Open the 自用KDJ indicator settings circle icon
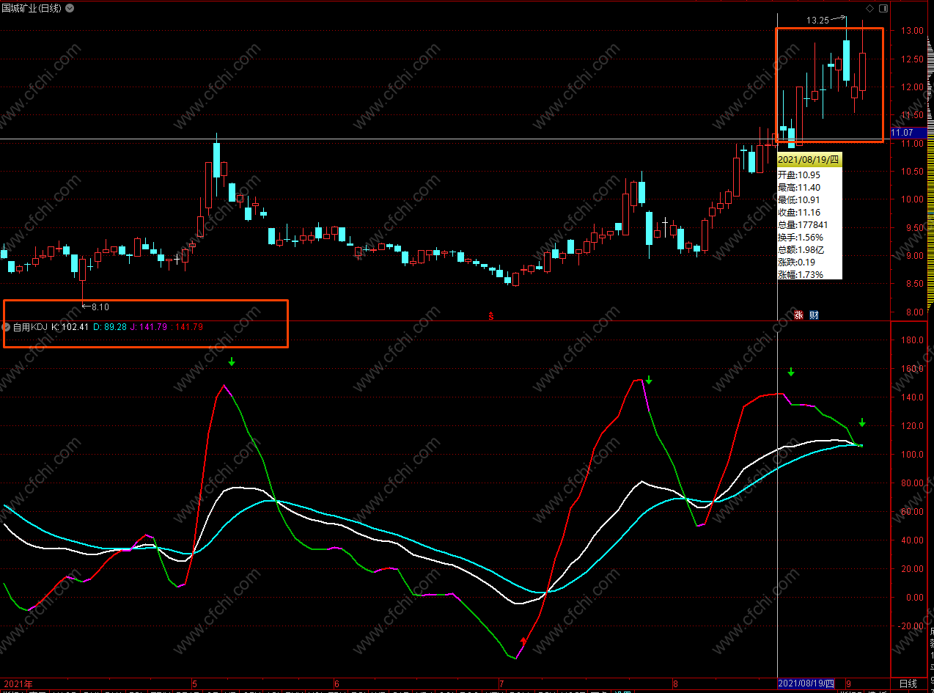This screenshot has height=693, width=934. click(7, 327)
